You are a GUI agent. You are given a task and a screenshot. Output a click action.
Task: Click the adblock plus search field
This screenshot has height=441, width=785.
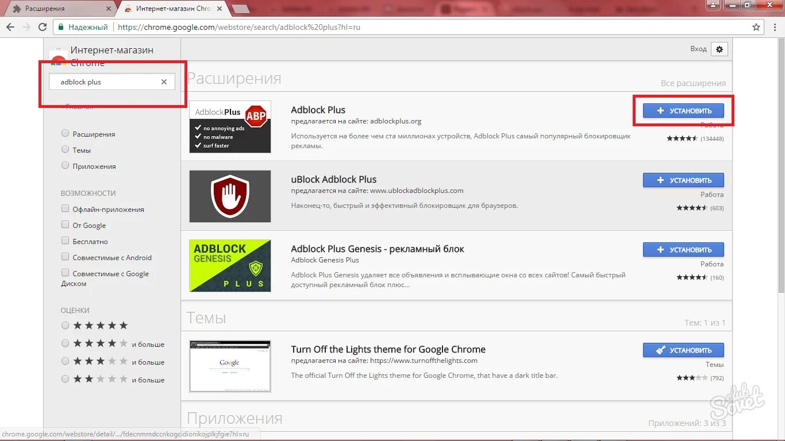(x=111, y=82)
